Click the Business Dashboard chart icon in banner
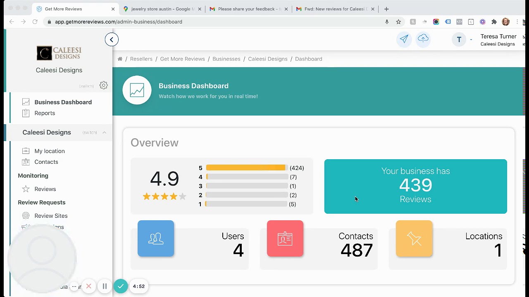Screen dimensions: 529x297 point(137,90)
